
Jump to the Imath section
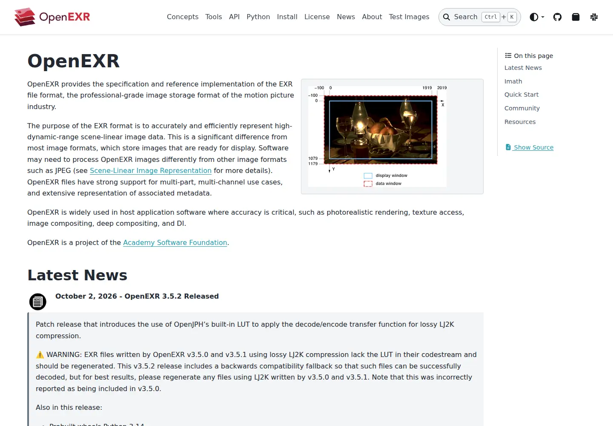coord(513,81)
